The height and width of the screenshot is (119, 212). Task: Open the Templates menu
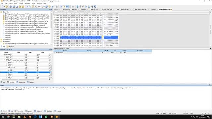[x=27, y=4]
